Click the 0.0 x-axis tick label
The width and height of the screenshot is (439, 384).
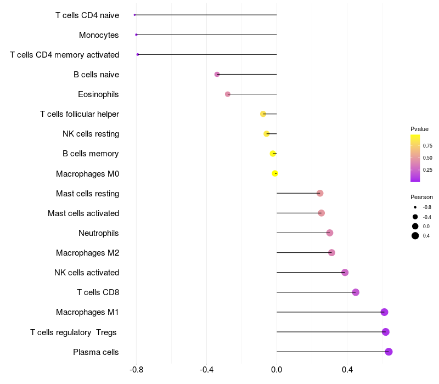(x=277, y=370)
